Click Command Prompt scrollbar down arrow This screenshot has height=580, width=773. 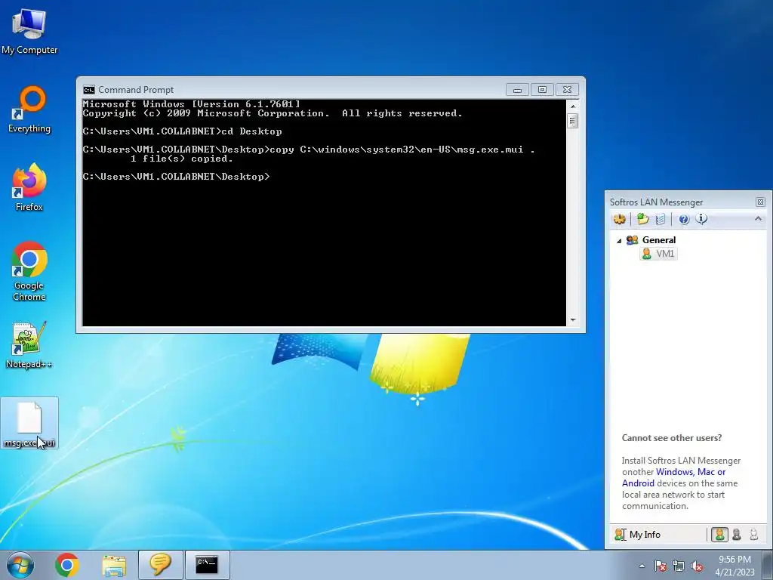coord(572,319)
